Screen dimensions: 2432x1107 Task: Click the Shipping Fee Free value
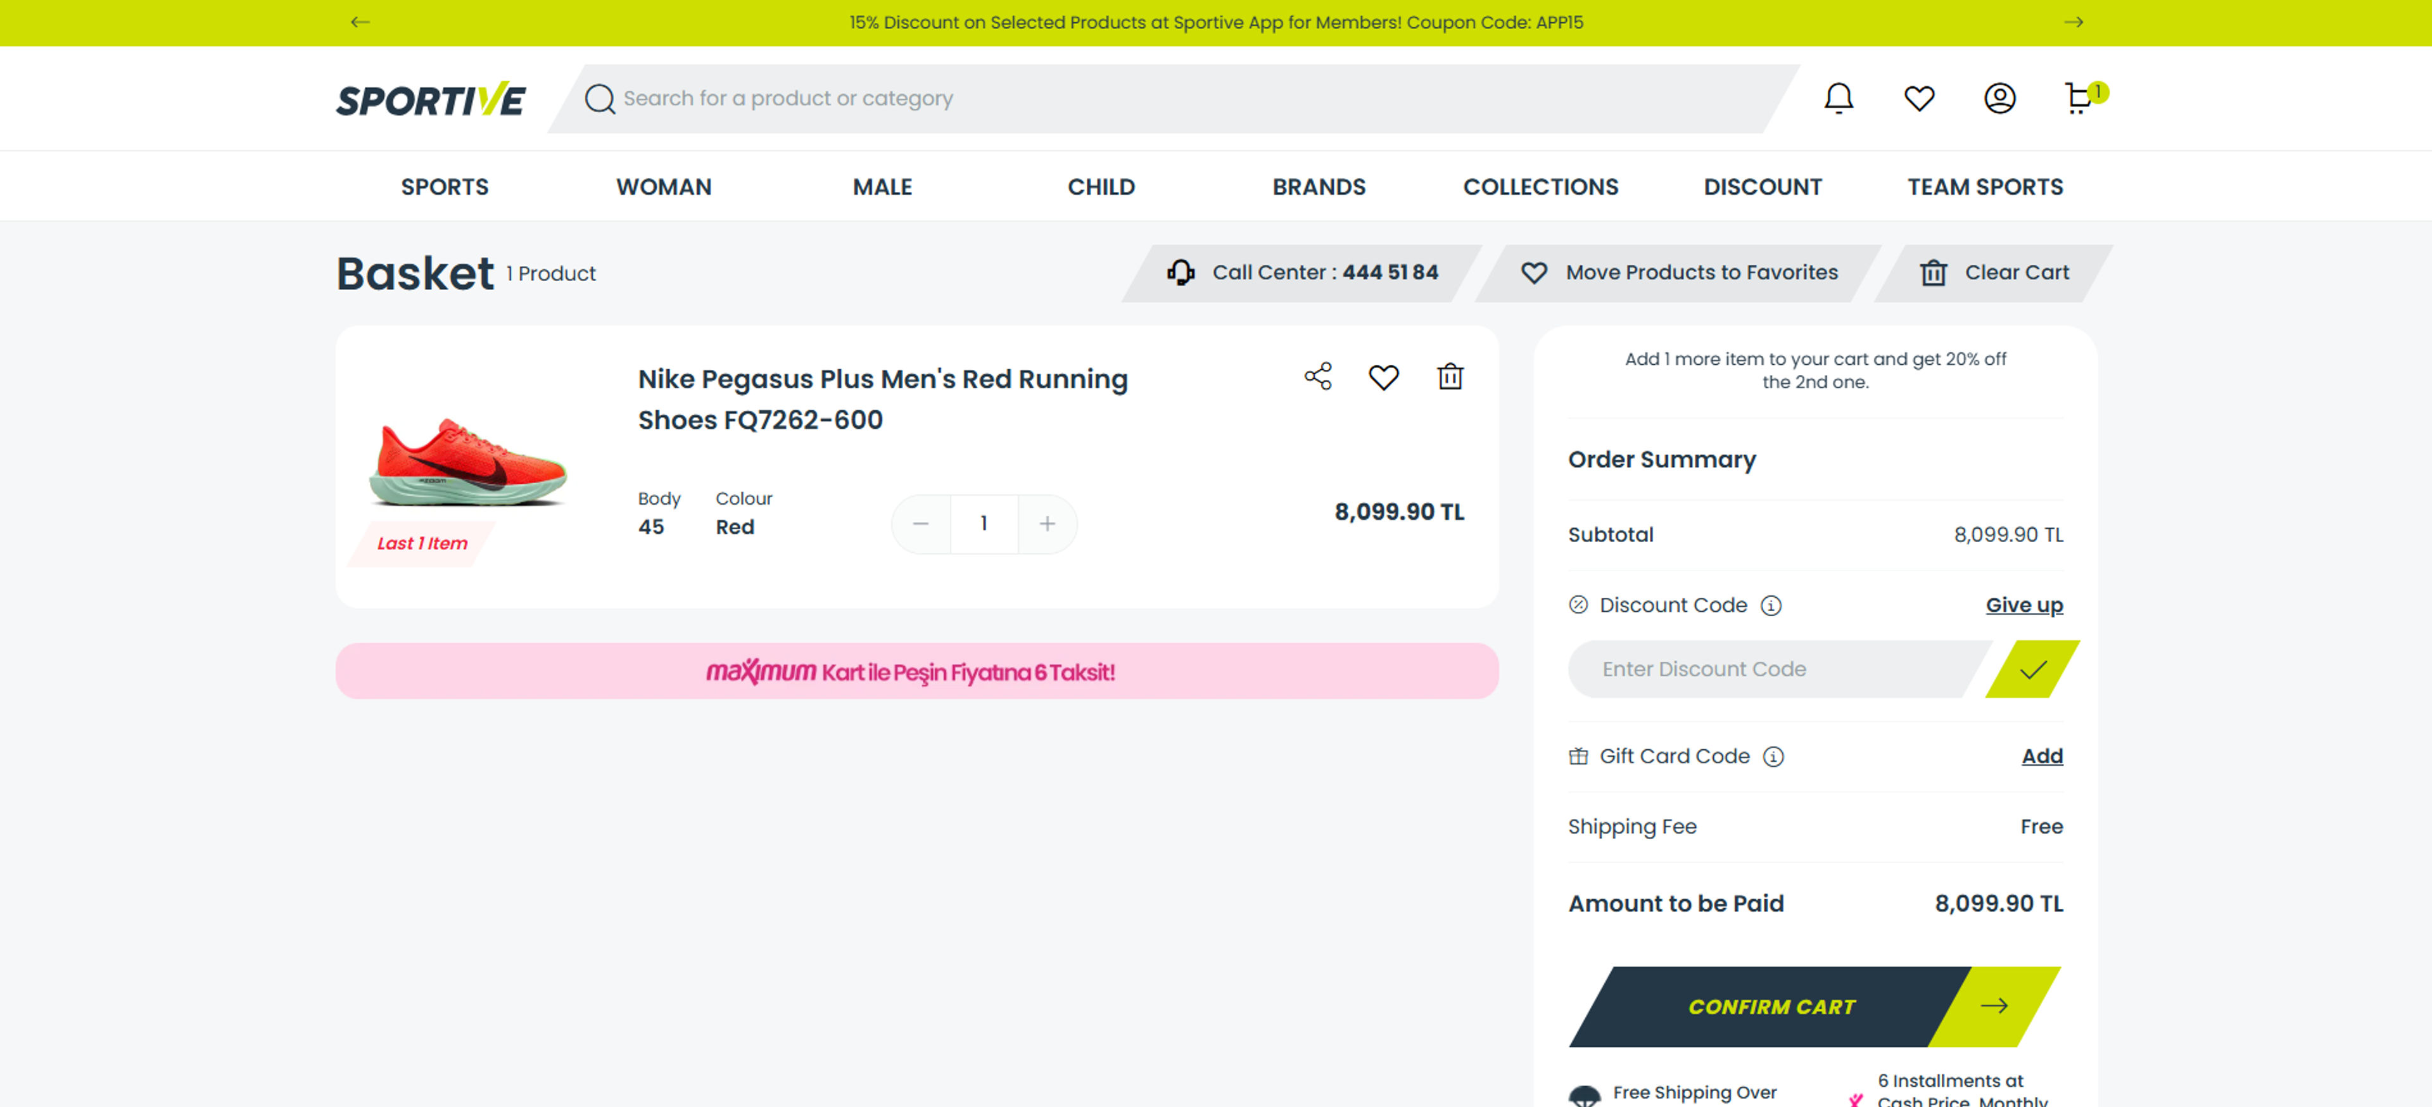click(2041, 826)
